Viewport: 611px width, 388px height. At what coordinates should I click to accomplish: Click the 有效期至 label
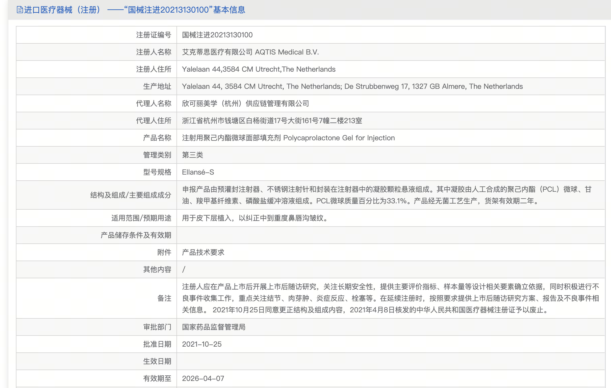(x=157, y=379)
